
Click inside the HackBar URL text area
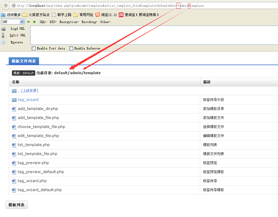pyautogui.click(x=154, y=35)
